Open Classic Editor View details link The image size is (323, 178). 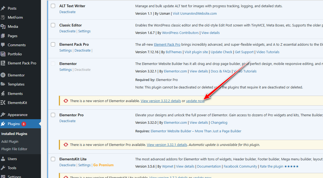pyautogui.click(x=211, y=33)
